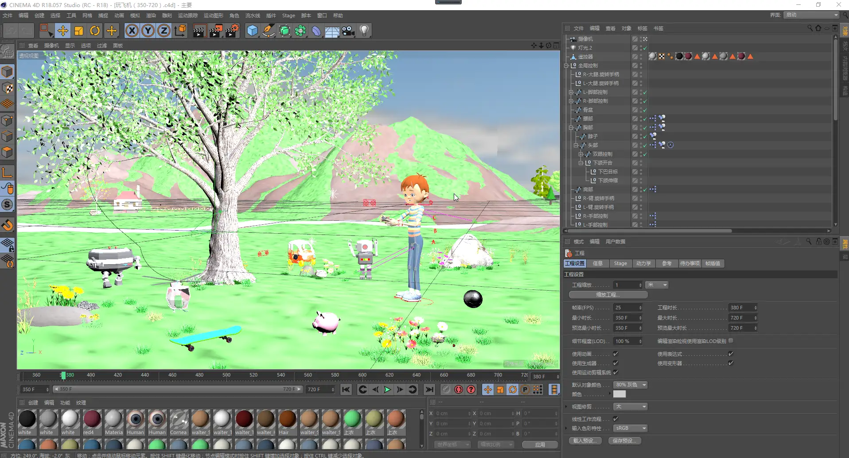
Task: Click the 缩放工程 button
Action: (608, 295)
